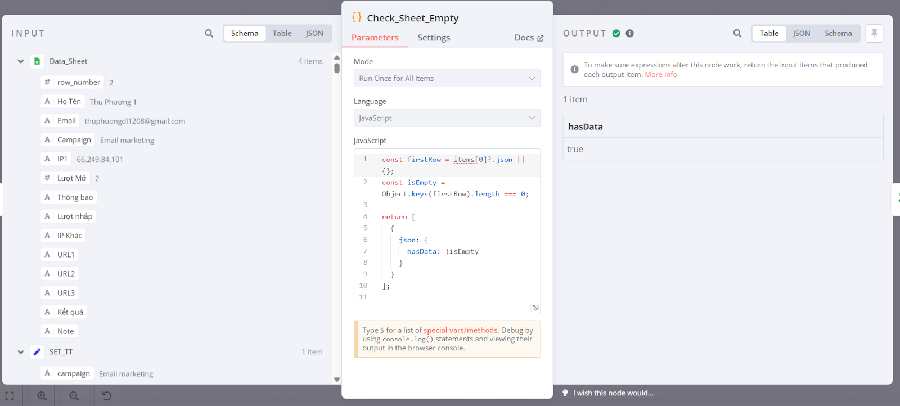Viewport: 900px width, 406px height.
Task: Select the lowercase 'campaign' field under SET_TT
Action: (x=67, y=373)
